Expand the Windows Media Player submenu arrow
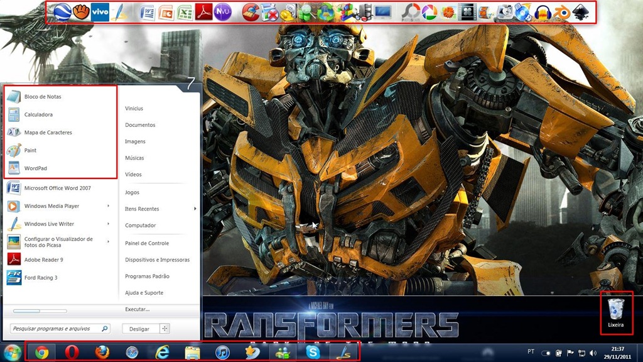This screenshot has width=643, height=362. [x=108, y=206]
